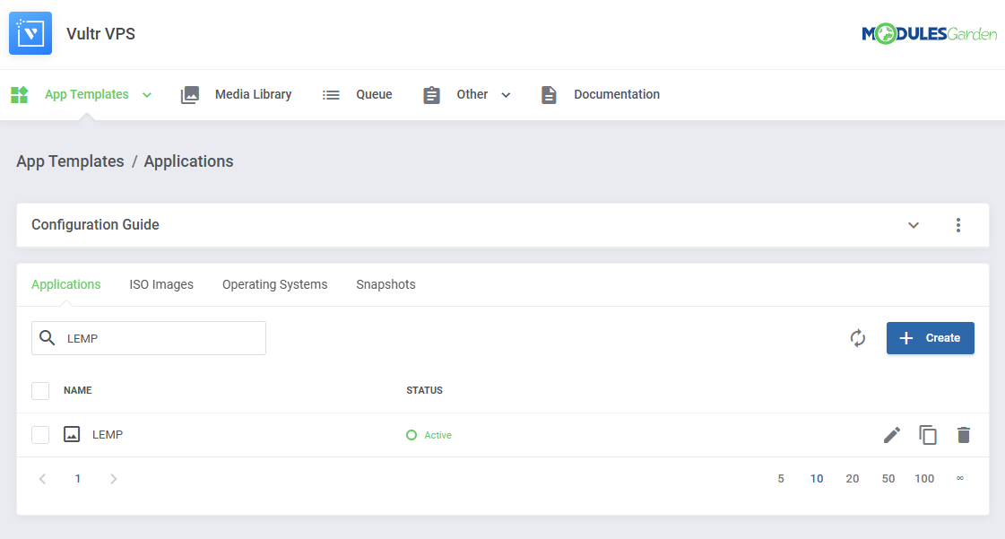
Task: Open the ModulesGarden logo link
Action: point(929,33)
